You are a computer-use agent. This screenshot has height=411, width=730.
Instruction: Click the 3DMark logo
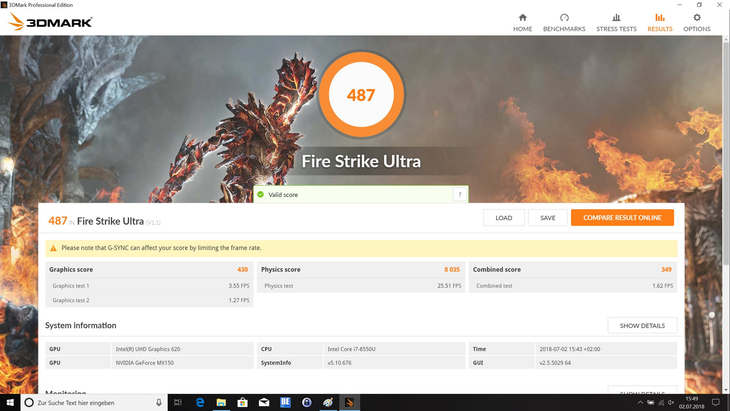[x=50, y=22]
